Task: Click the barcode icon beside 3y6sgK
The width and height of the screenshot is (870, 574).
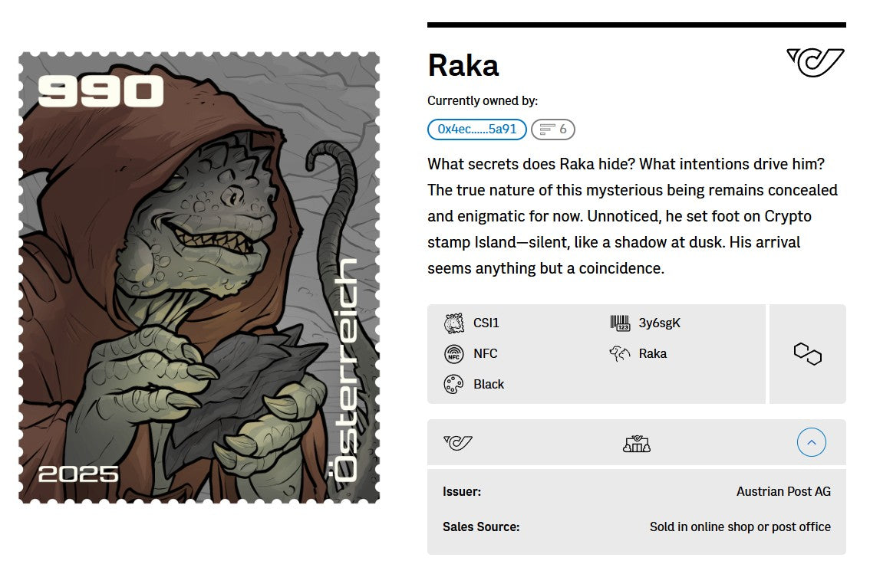Action: click(618, 323)
